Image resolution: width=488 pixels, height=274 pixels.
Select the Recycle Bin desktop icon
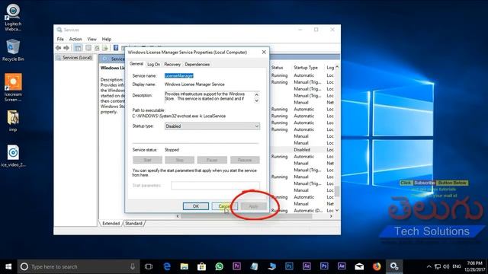tap(13, 50)
